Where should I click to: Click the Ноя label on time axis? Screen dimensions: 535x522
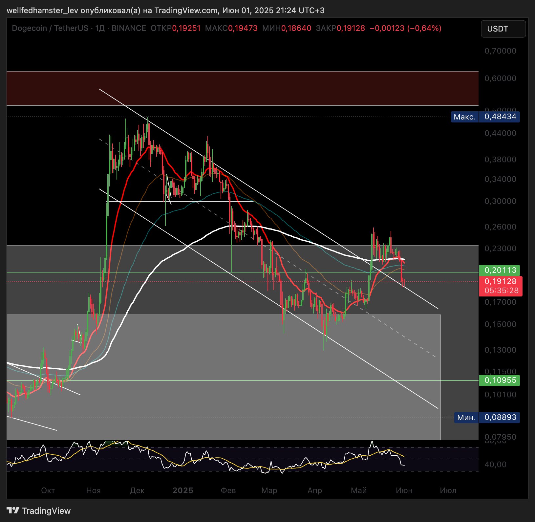(x=93, y=490)
